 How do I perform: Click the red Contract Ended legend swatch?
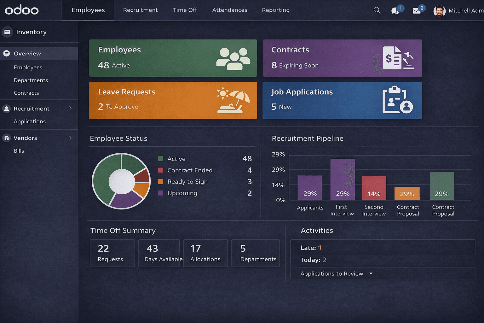click(x=161, y=170)
